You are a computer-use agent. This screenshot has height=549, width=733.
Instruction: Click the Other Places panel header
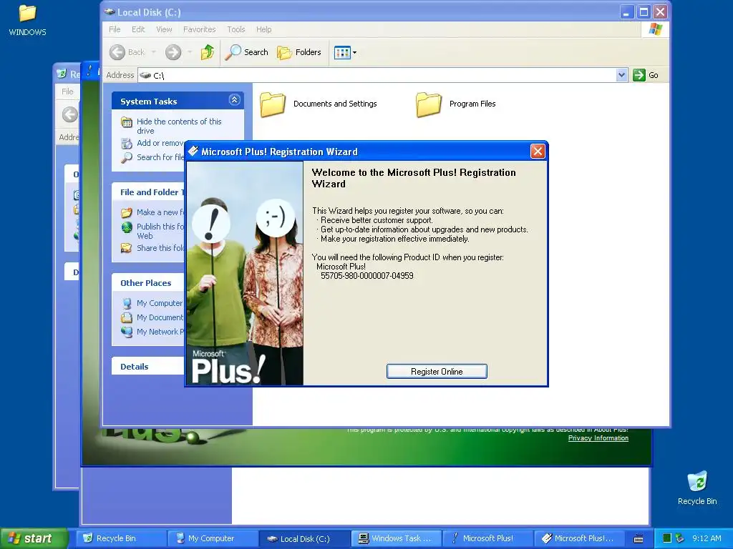click(148, 283)
